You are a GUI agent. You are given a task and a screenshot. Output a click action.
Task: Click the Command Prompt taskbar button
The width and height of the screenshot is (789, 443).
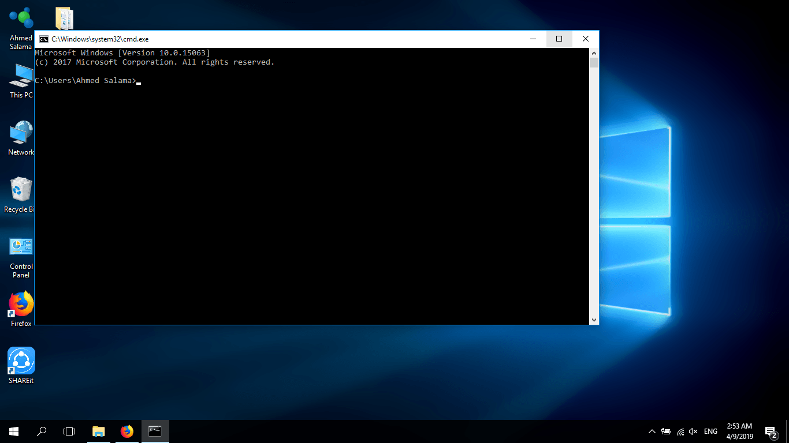tap(155, 431)
